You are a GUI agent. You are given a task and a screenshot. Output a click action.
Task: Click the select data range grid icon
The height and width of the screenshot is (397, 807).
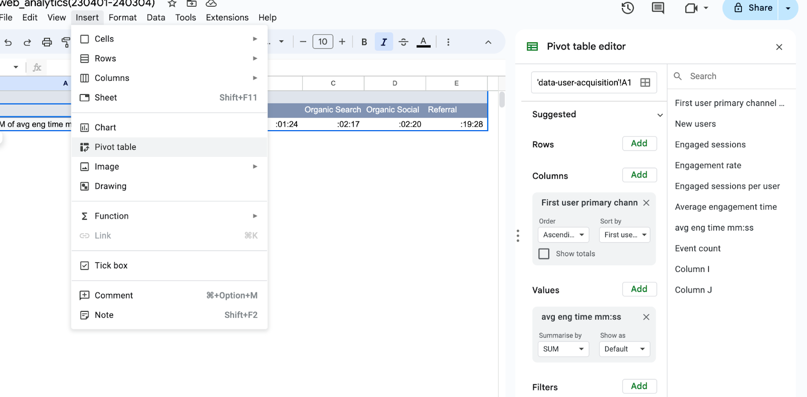point(645,83)
